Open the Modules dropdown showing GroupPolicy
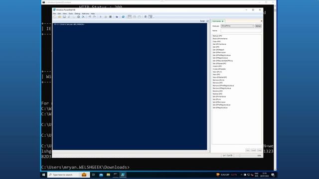Screen dimensions: 319x179 (x=237, y=26)
